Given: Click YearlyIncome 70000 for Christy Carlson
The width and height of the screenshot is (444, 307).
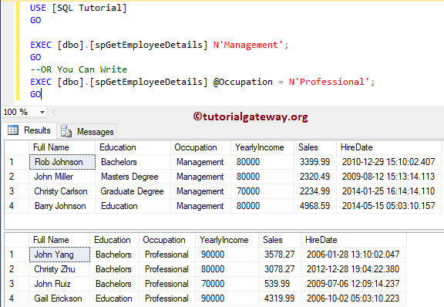Looking at the screenshot, I should (x=263, y=191).
